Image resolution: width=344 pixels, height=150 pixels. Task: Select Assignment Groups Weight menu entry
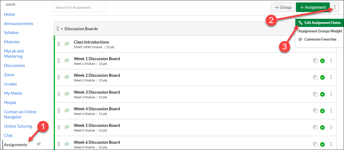[x=320, y=31]
